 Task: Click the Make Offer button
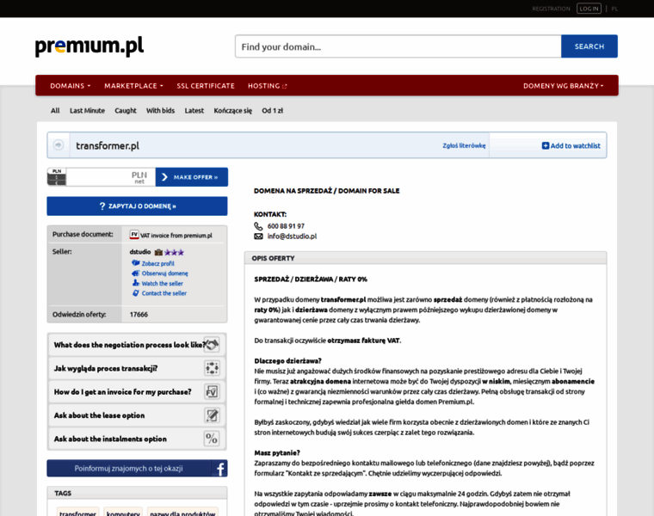point(192,177)
